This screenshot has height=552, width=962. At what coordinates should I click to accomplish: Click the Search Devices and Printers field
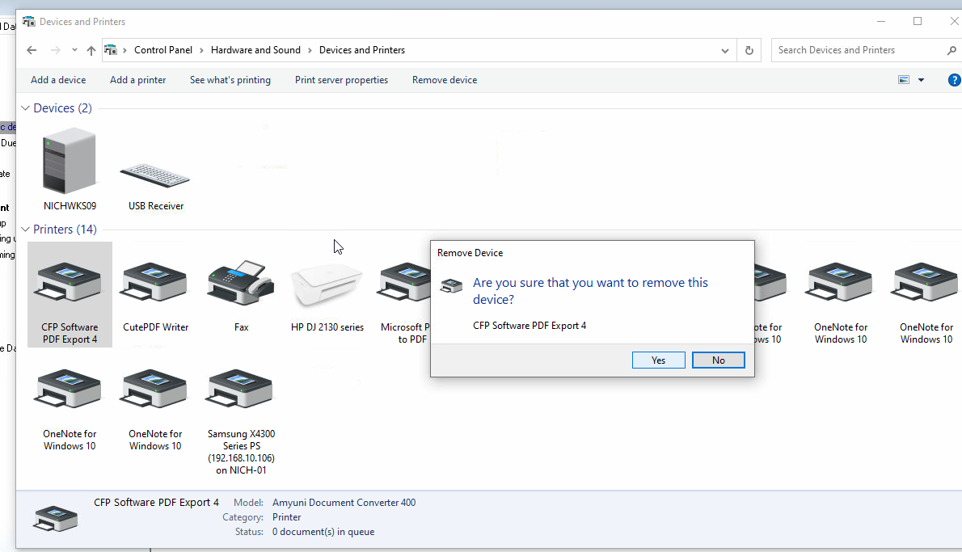pyautogui.click(x=857, y=50)
